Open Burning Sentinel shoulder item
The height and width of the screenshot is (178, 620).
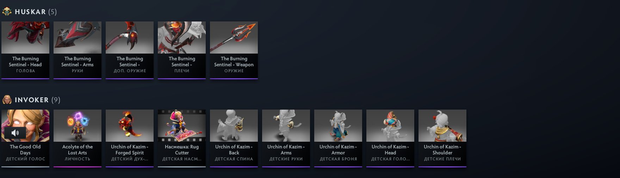(x=182, y=50)
